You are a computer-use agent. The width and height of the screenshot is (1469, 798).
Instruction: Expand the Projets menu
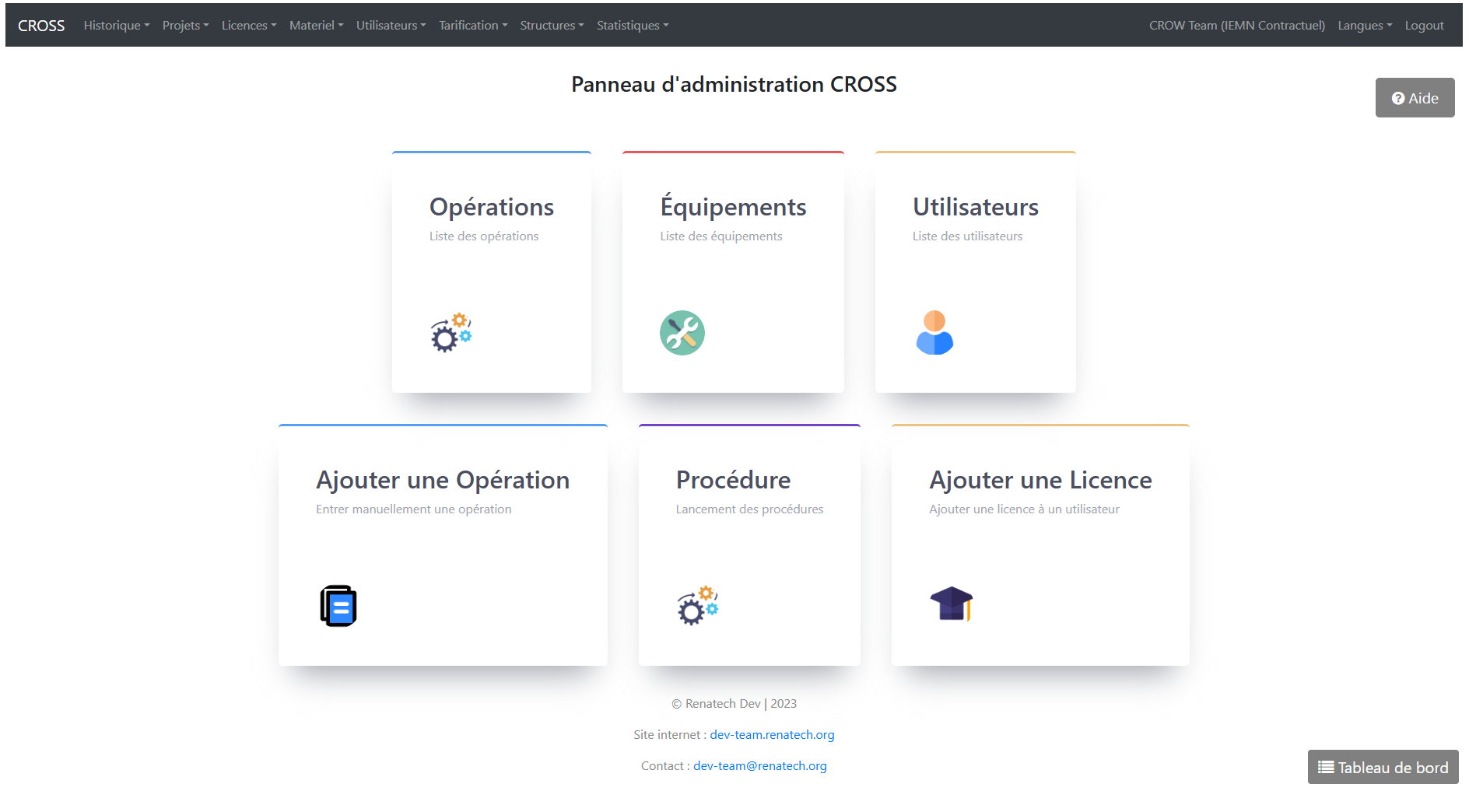pos(185,26)
